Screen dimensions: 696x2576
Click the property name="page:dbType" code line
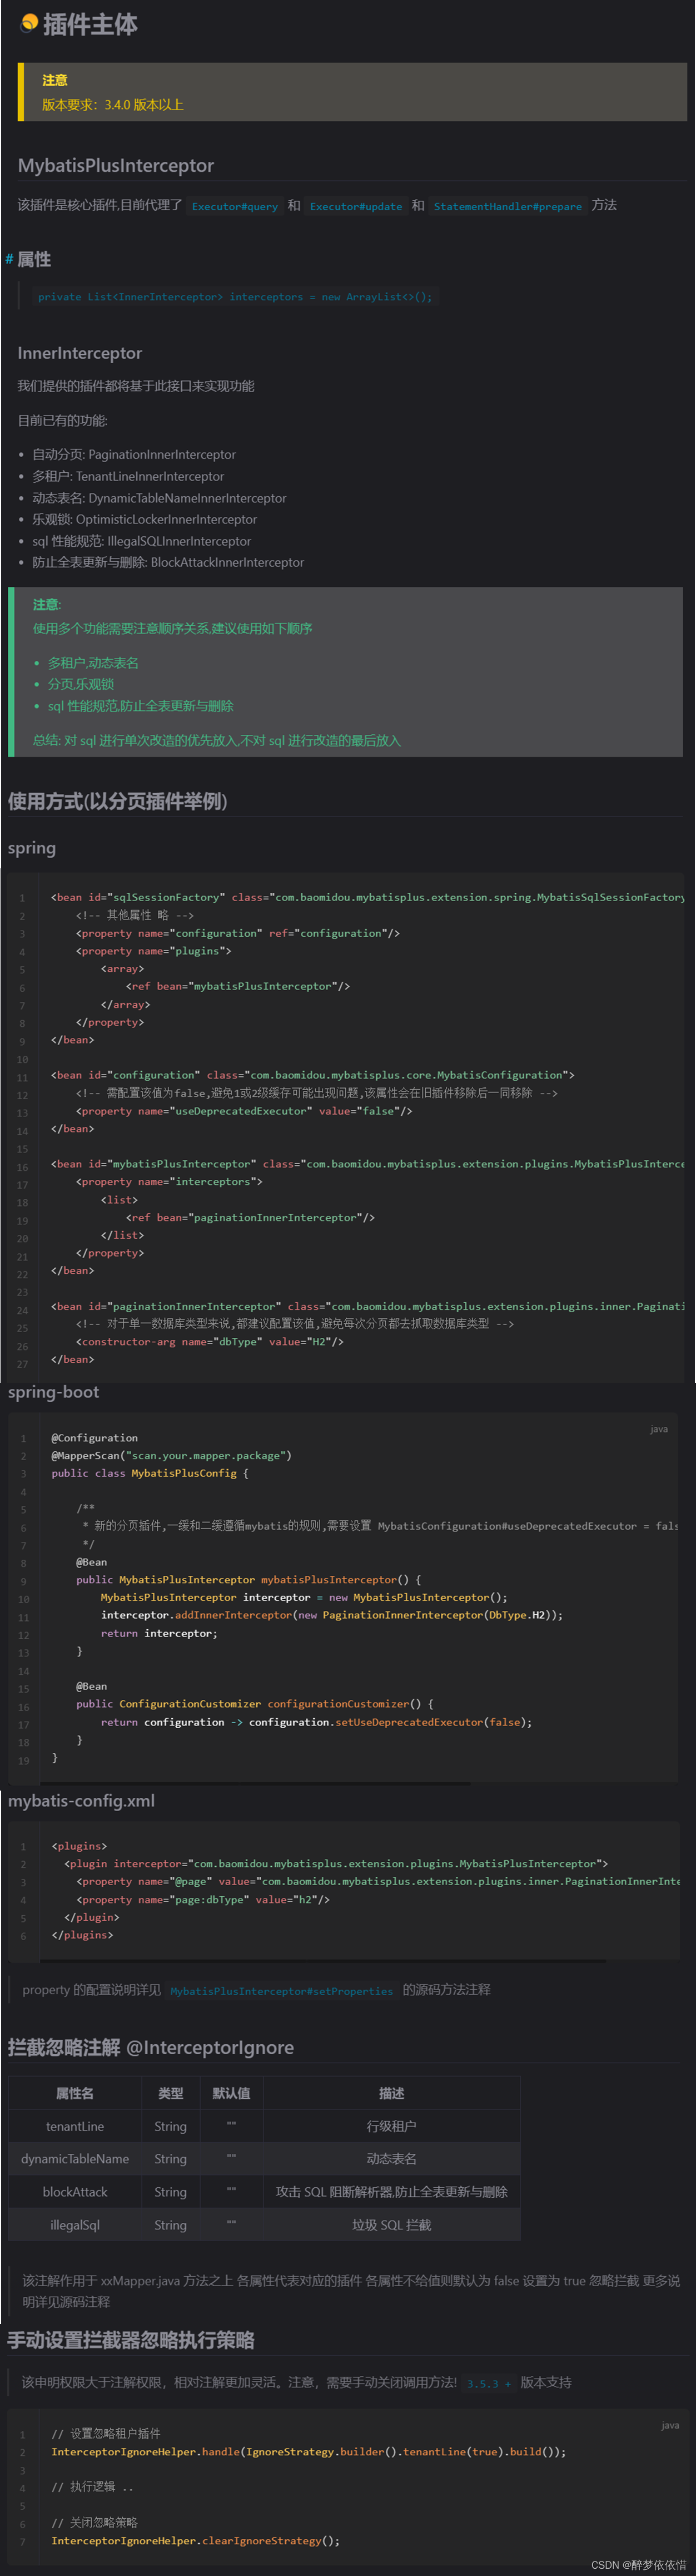203,1900
